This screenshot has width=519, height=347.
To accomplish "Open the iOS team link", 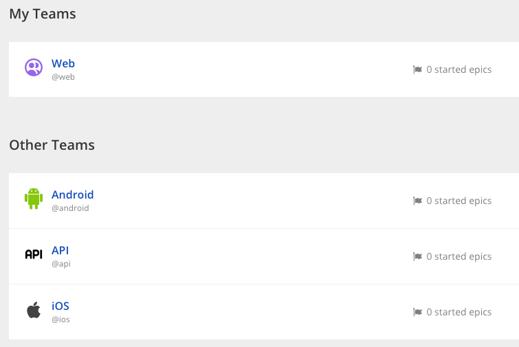I will click(60, 306).
